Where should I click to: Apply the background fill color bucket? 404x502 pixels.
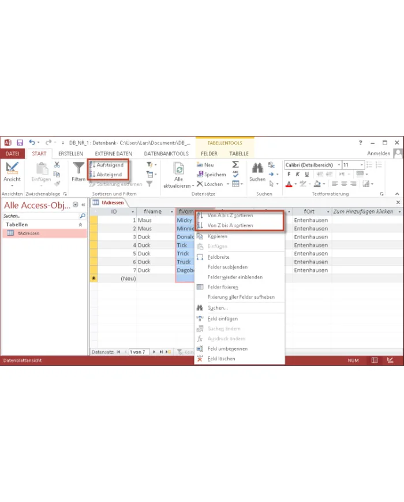pyautogui.click(x=317, y=184)
